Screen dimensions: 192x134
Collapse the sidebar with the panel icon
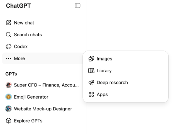tap(78, 6)
